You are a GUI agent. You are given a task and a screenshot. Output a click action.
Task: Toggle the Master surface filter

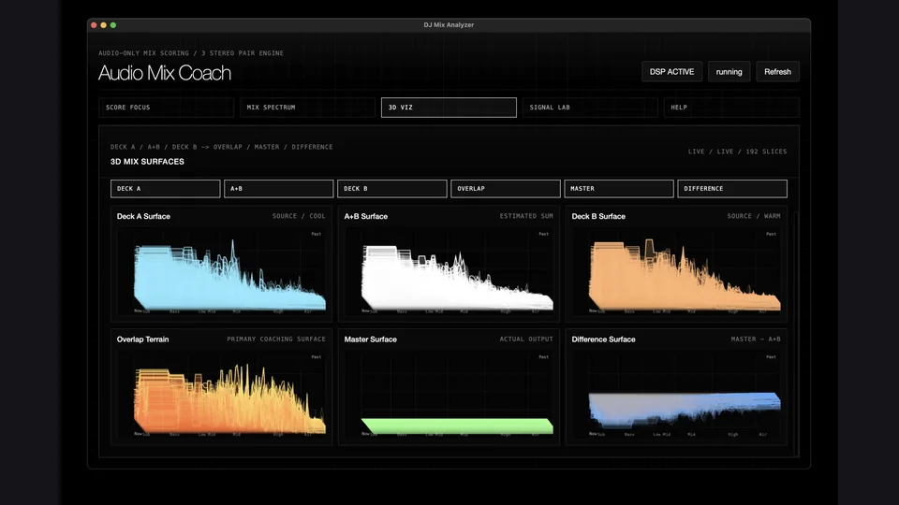(x=619, y=188)
